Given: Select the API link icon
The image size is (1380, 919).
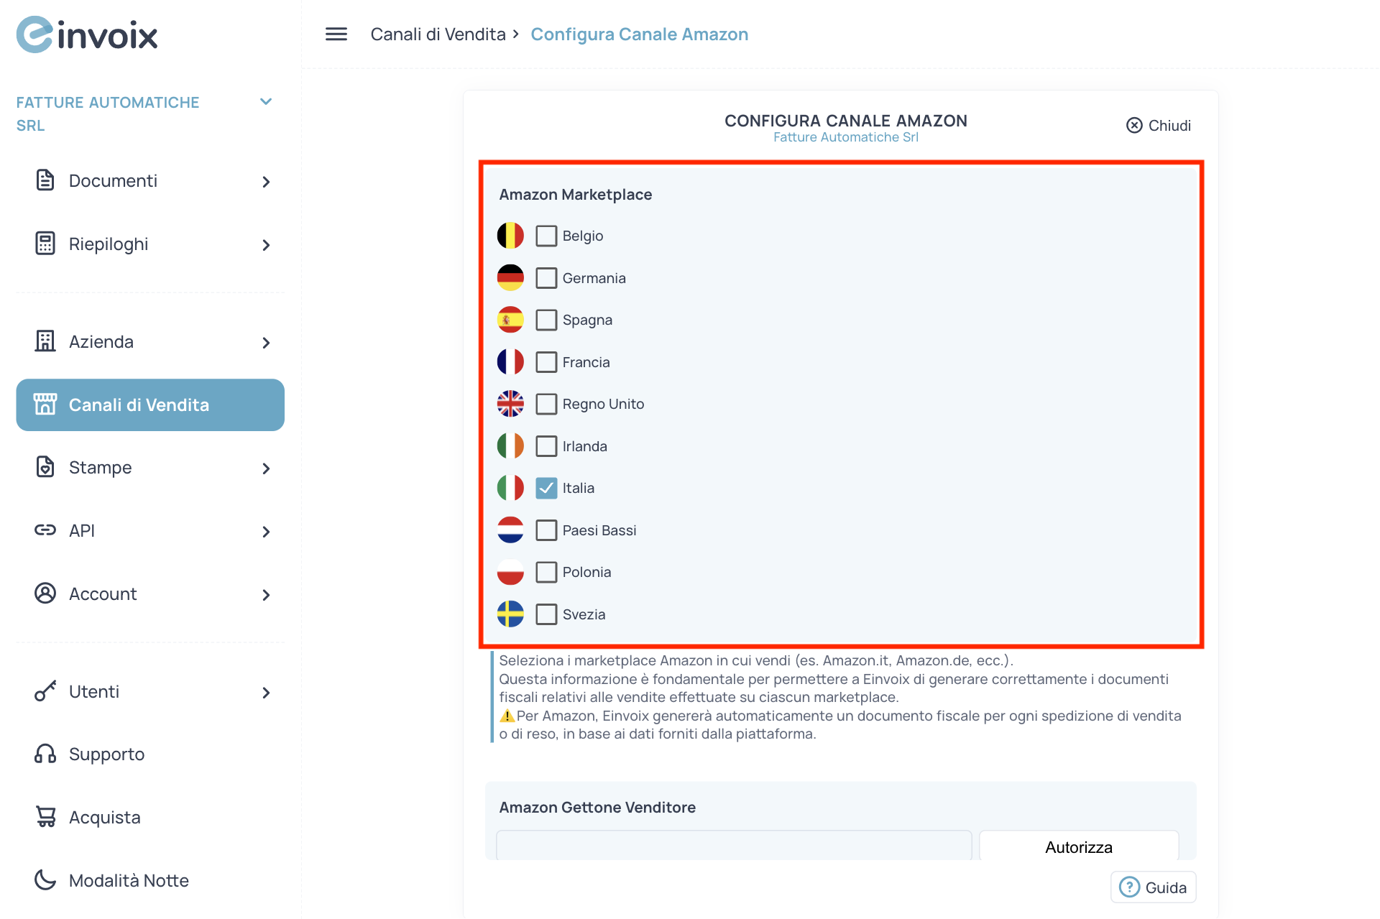Looking at the screenshot, I should pyautogui.click(x=45, y=530).
